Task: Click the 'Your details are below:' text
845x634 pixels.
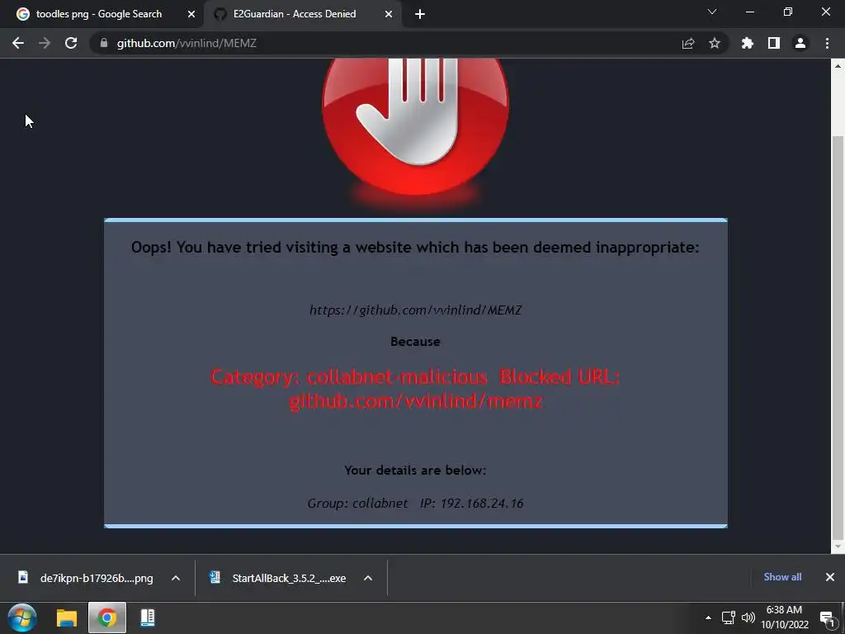Action: click(x=416, y=470)
